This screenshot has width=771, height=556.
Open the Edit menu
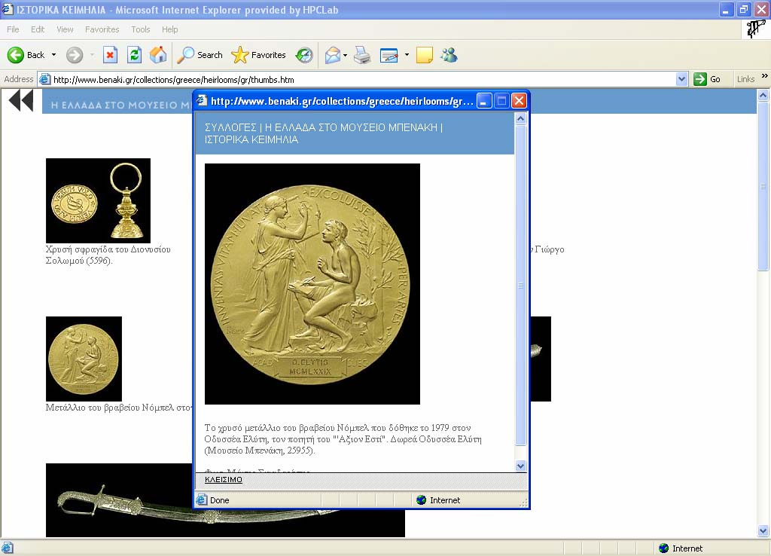click(x=38, y=29)
